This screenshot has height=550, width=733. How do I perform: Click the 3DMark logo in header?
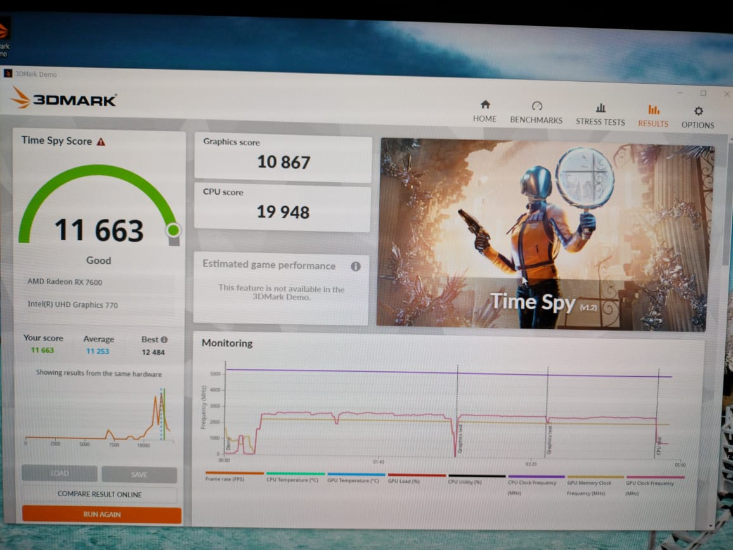[x=64, y=99]
